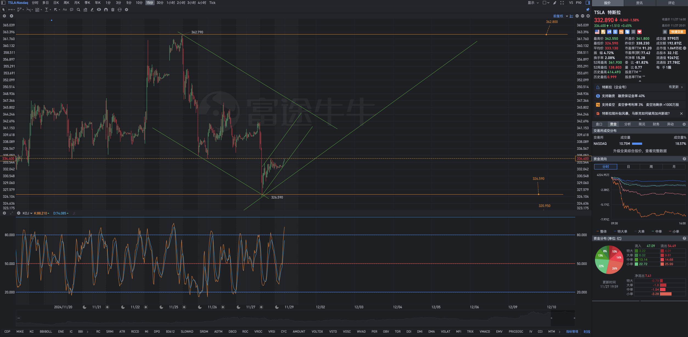Enter fullscreen chart mode

(x=562, y=3)
